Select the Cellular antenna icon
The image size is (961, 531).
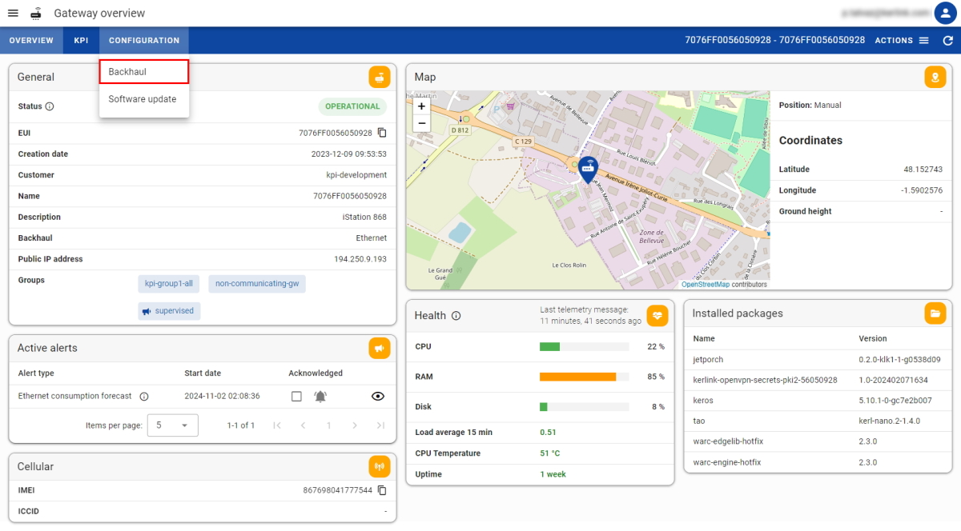[380, 466]
